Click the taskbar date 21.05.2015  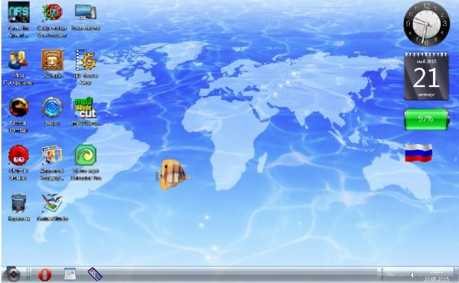point(437,279)
